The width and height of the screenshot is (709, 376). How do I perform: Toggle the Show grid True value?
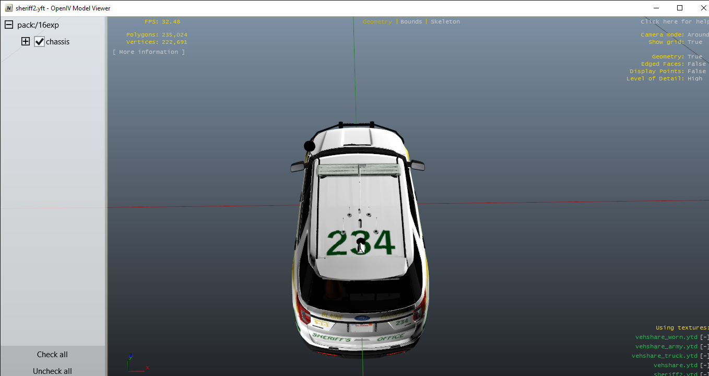tap(694, 42)
